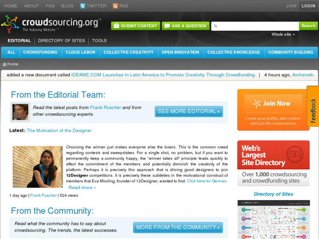
Task: Select the CROWDFUNDING category tab
Action: [40, 52]
